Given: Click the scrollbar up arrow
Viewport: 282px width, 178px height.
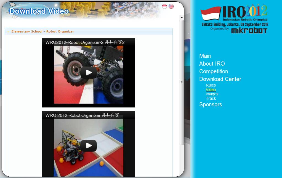Looking at the screenshot, I should click(x=182, y=17).
